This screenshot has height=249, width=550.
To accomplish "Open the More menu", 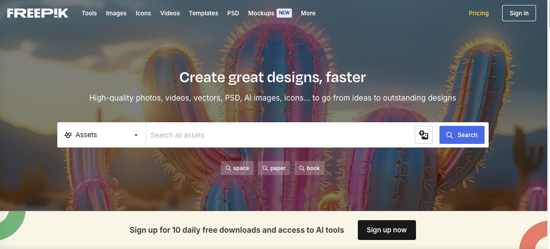I will 308,13.
